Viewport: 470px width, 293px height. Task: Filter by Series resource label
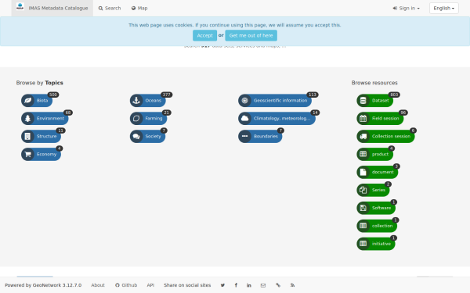(x=378, y=190)
